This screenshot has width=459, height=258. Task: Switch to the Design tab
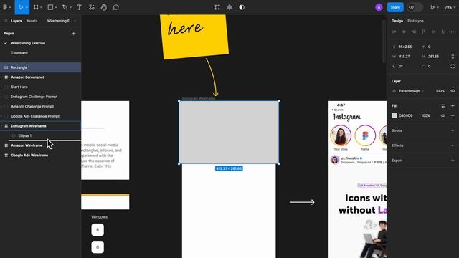(x=397, y=21)
